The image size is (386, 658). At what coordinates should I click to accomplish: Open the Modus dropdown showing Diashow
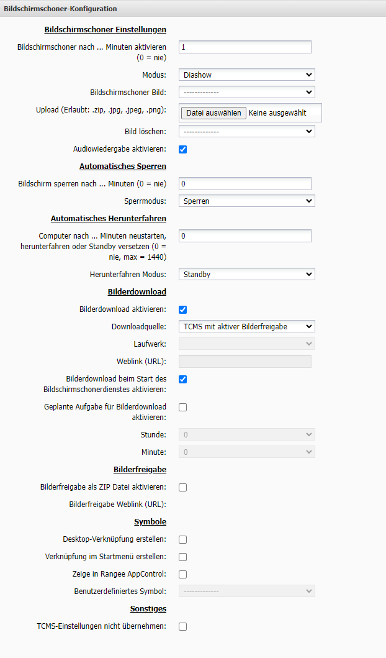246,75
